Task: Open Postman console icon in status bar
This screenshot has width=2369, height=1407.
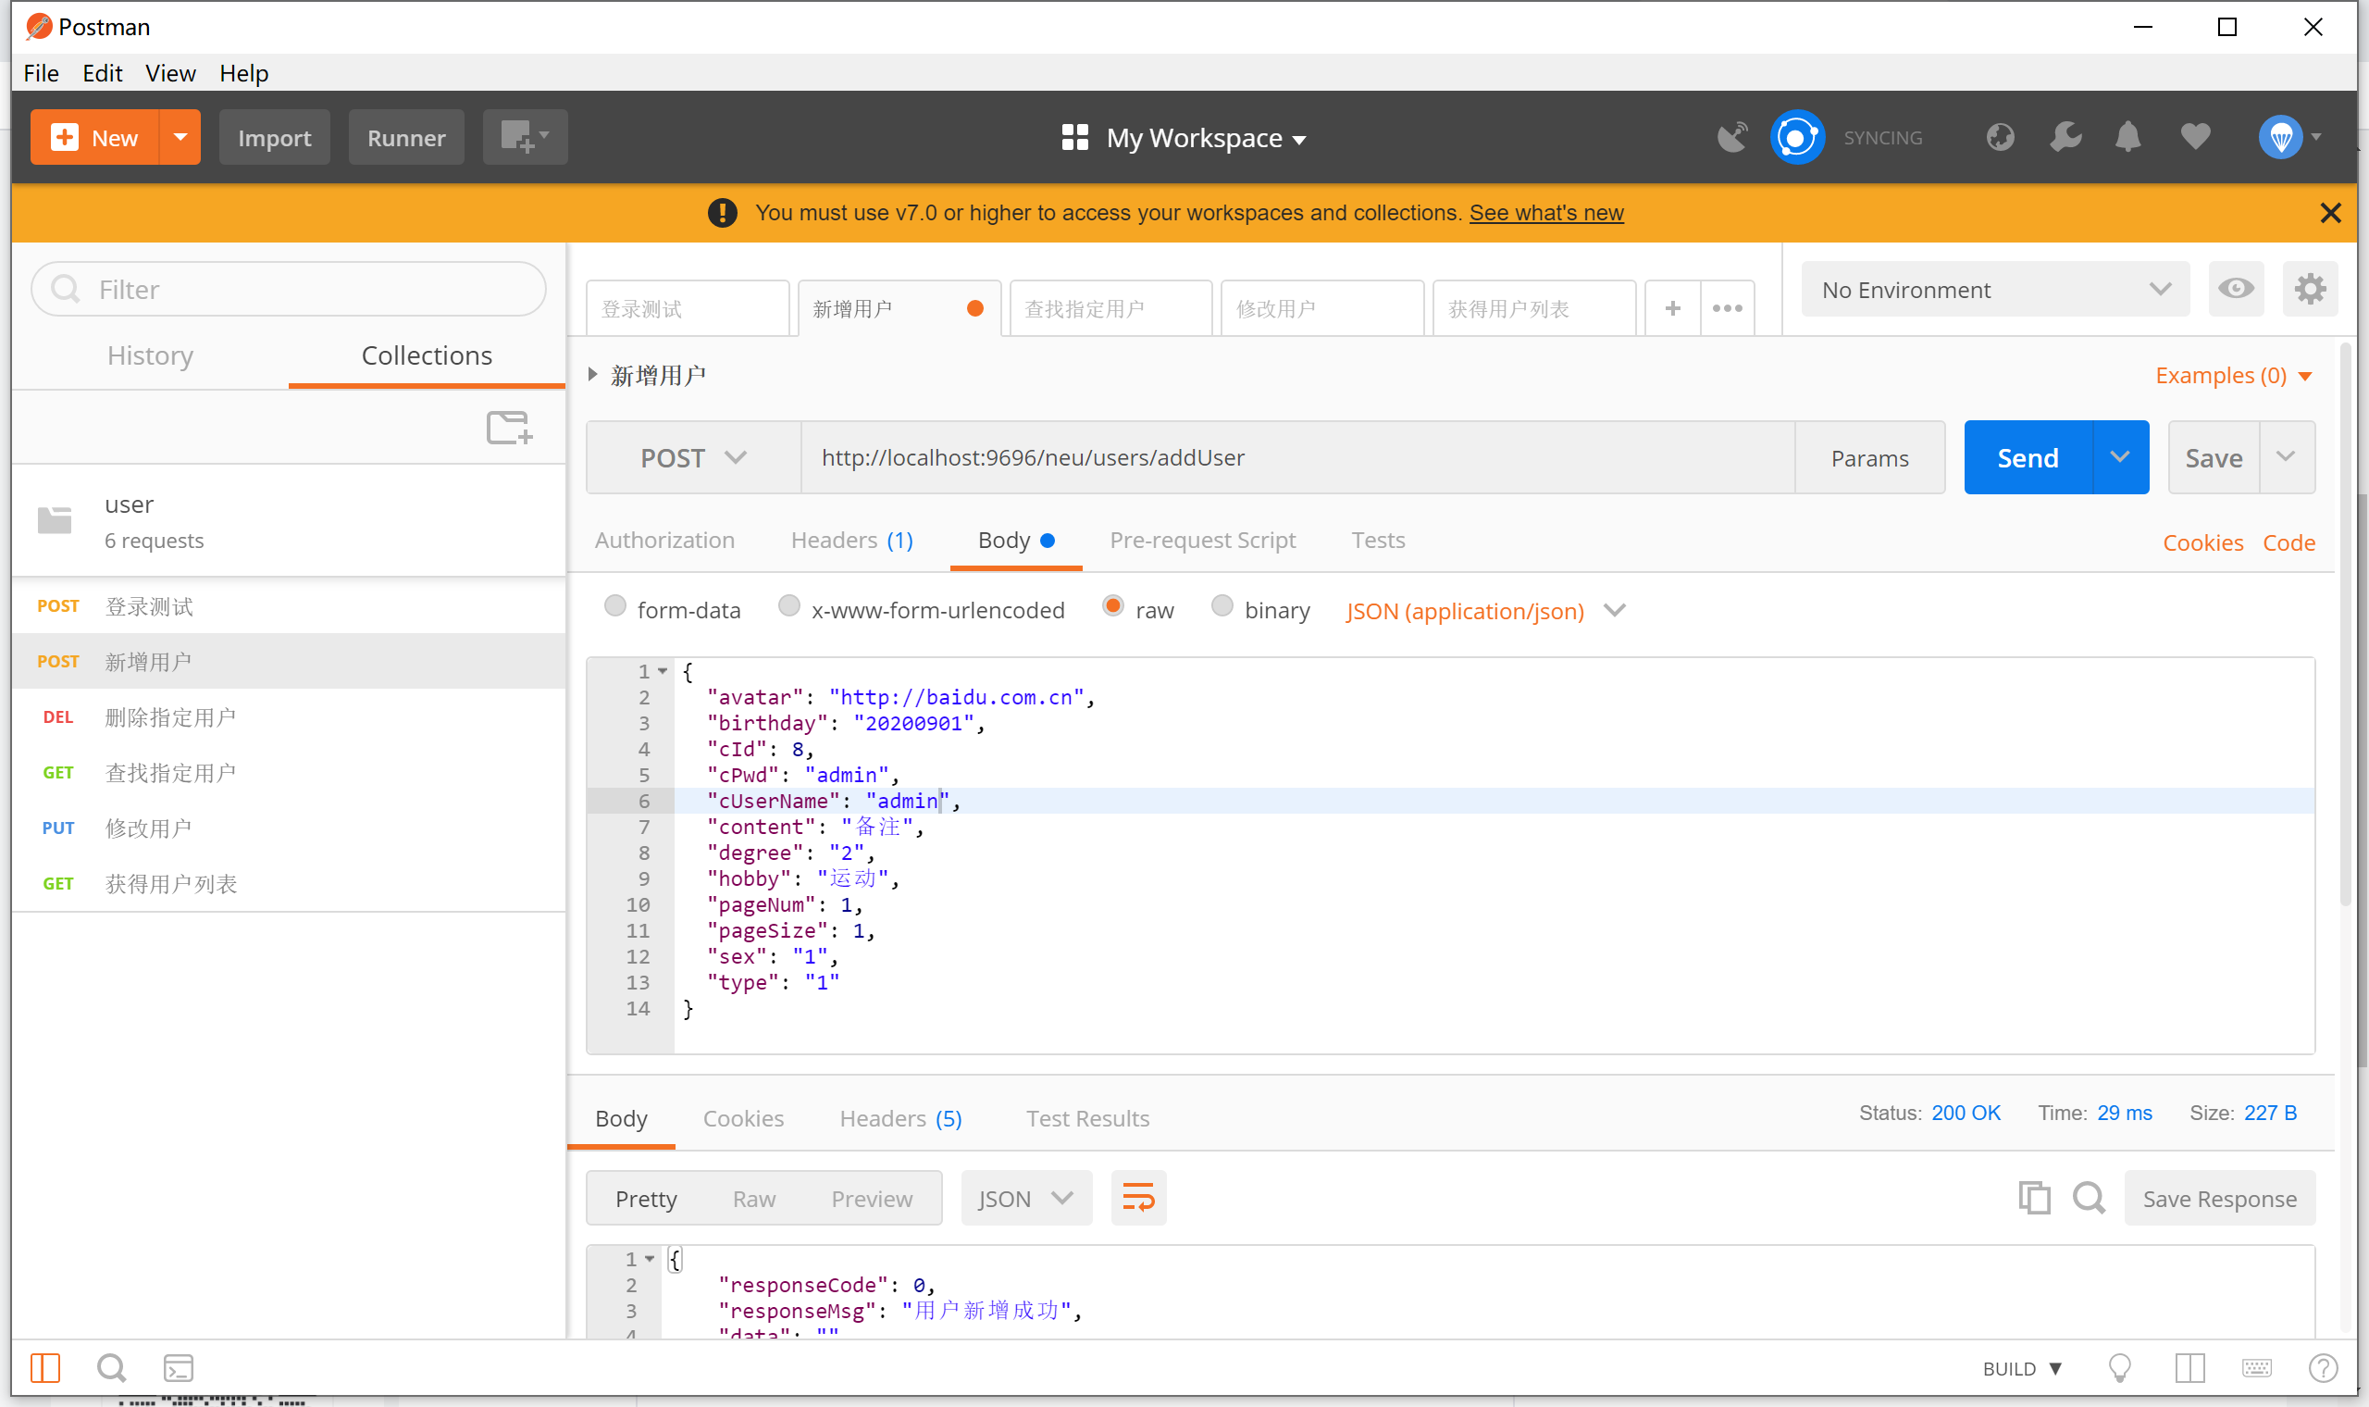Action: tap(179, 1367)
